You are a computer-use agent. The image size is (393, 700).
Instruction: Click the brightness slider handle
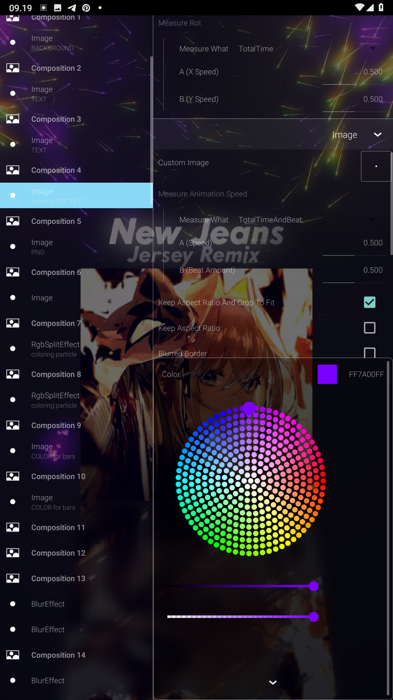pyautogui.click(x=314, y=586)
